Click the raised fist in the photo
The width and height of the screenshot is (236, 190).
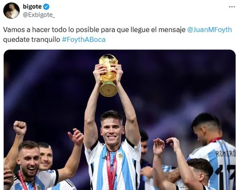(20, 128)
